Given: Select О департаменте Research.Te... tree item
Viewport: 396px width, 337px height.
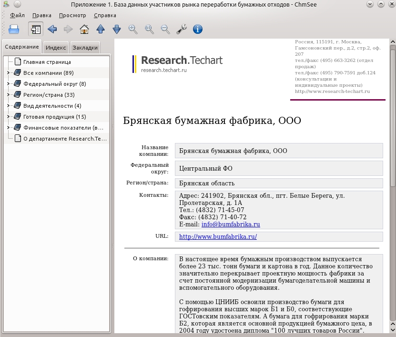Looking at the screenshot, I should click(x=65, y=139).
